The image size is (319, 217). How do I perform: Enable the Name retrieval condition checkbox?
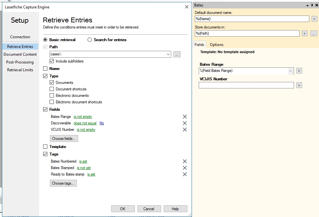pos(45,69)
